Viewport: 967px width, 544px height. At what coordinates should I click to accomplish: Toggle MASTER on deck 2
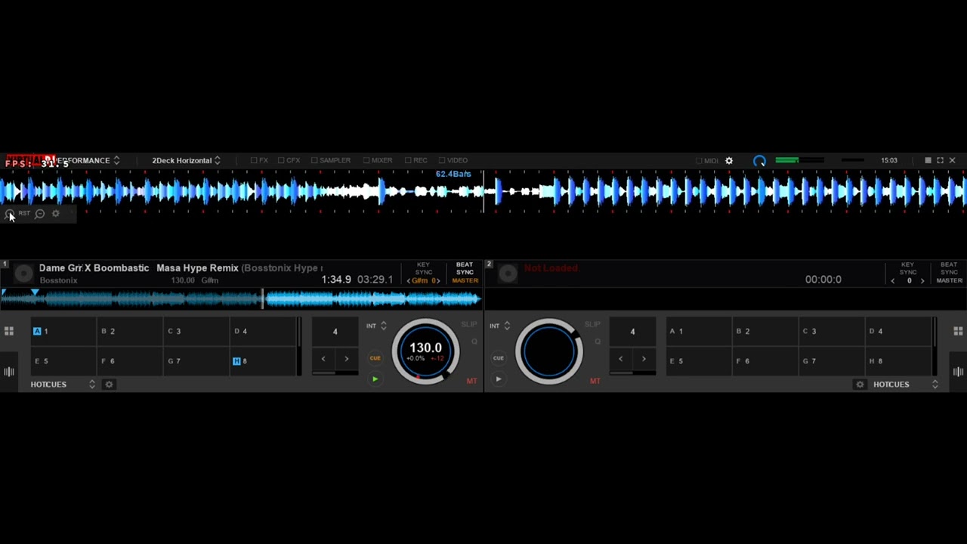pyautogui.click(x=949, y=280)
